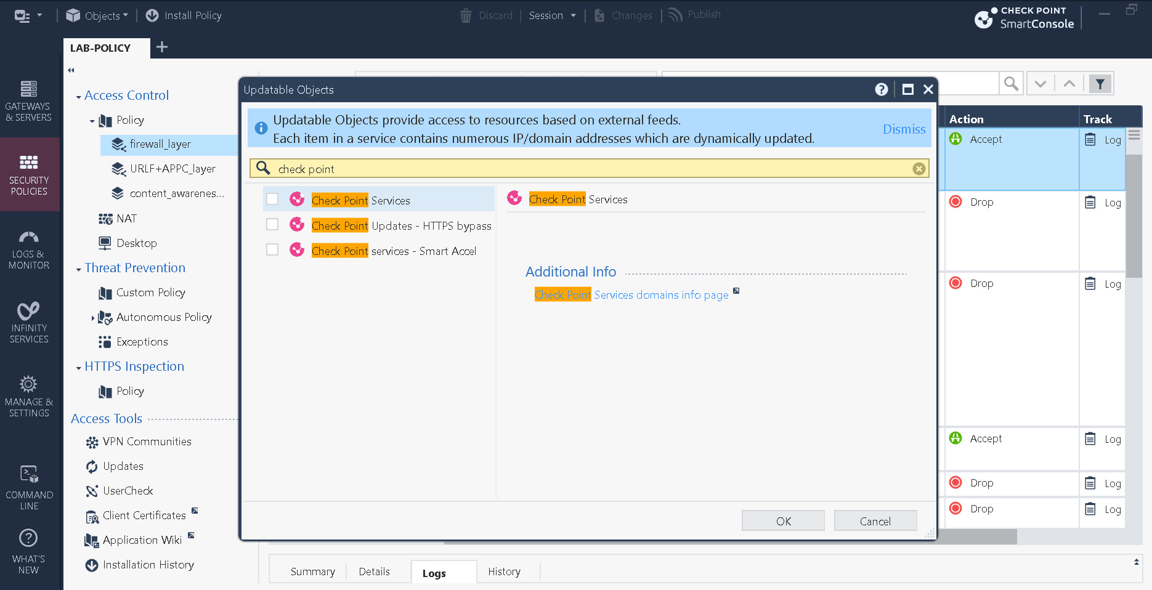Open the Session dropdown

click(x=551, y=15)
